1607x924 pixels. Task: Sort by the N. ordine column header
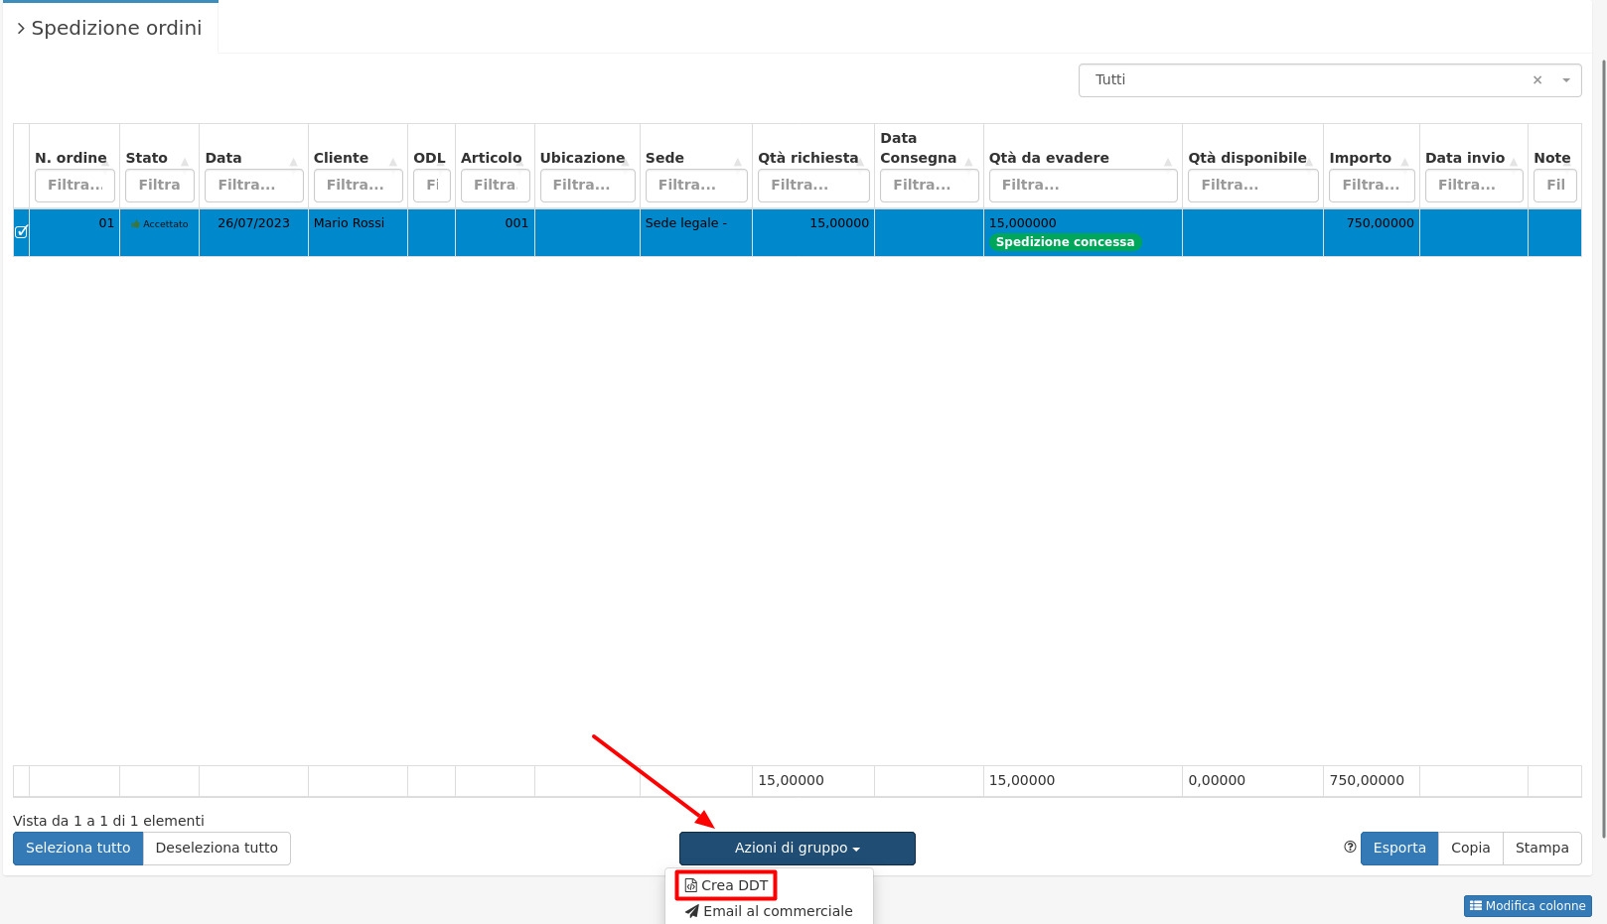(x=72, y=158)
